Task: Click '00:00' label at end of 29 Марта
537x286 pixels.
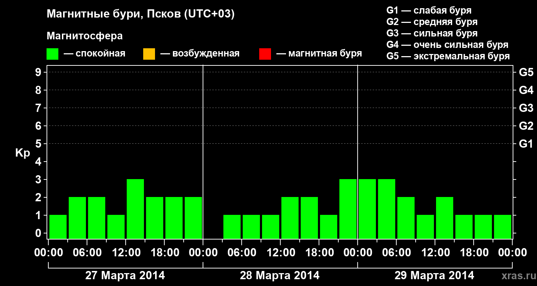Action: (x=512, y=253)
